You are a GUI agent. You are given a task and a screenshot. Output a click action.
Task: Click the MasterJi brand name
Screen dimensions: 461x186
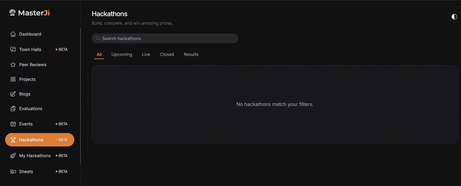tap(34, 13)
